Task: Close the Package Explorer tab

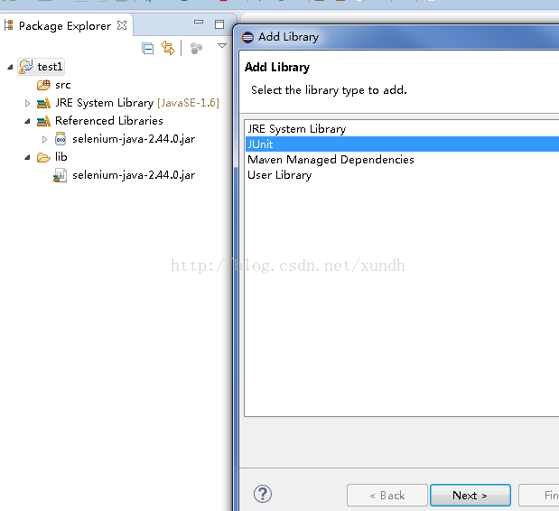Action: tap(122, 25)
